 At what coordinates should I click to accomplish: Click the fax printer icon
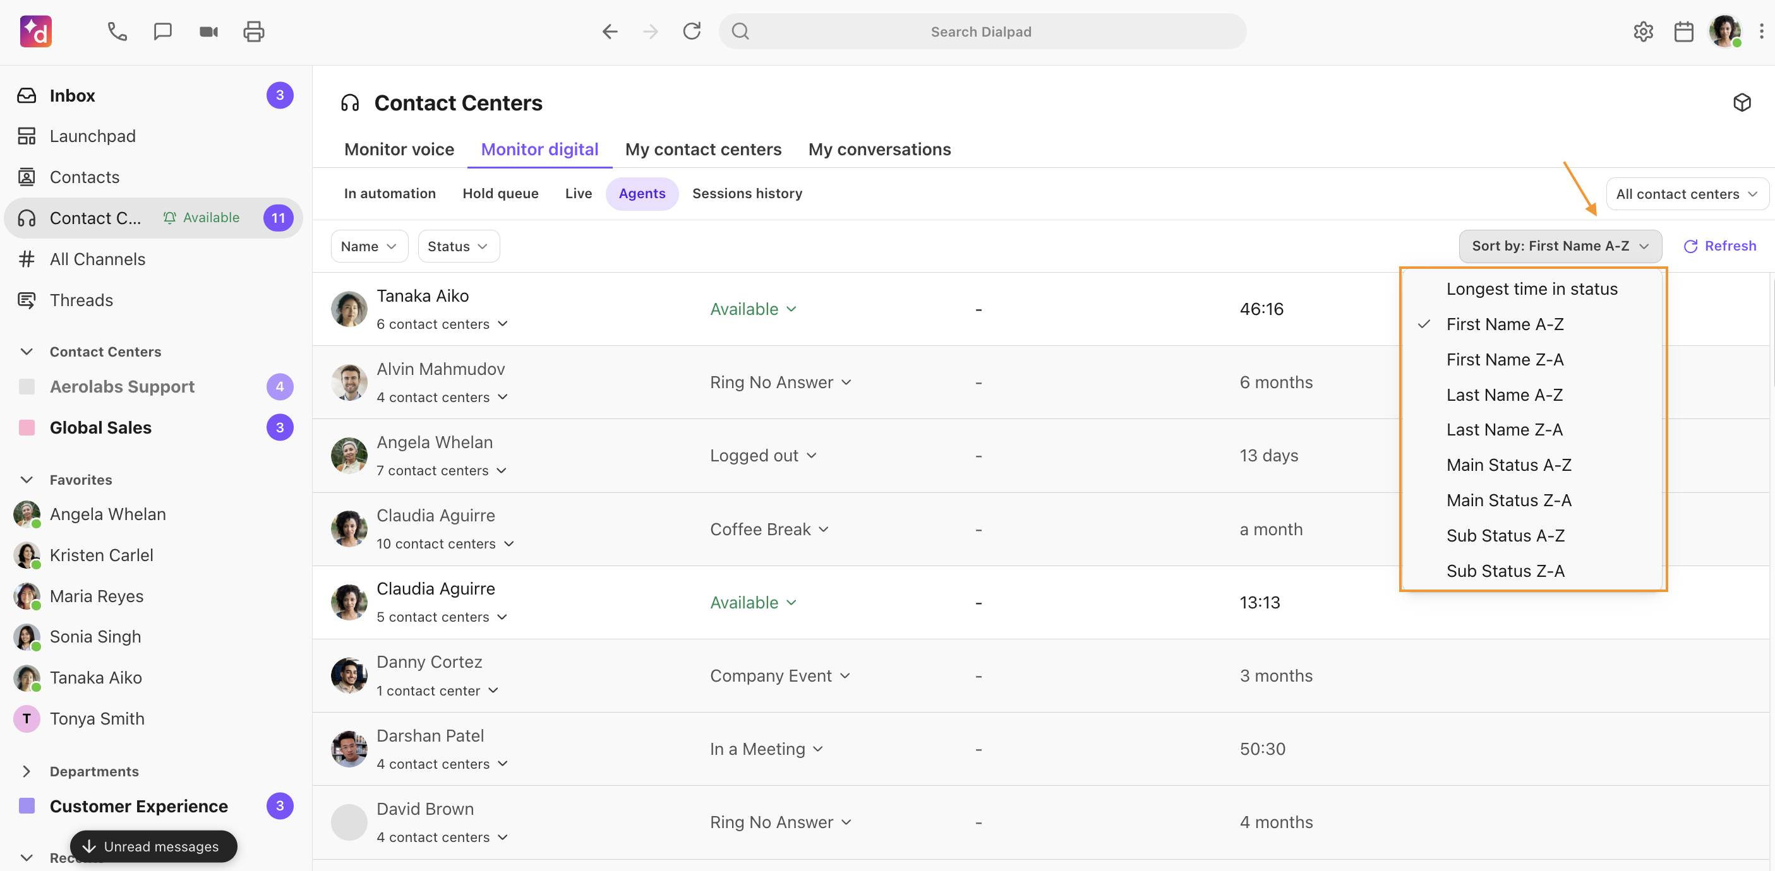tap(253, 32)
